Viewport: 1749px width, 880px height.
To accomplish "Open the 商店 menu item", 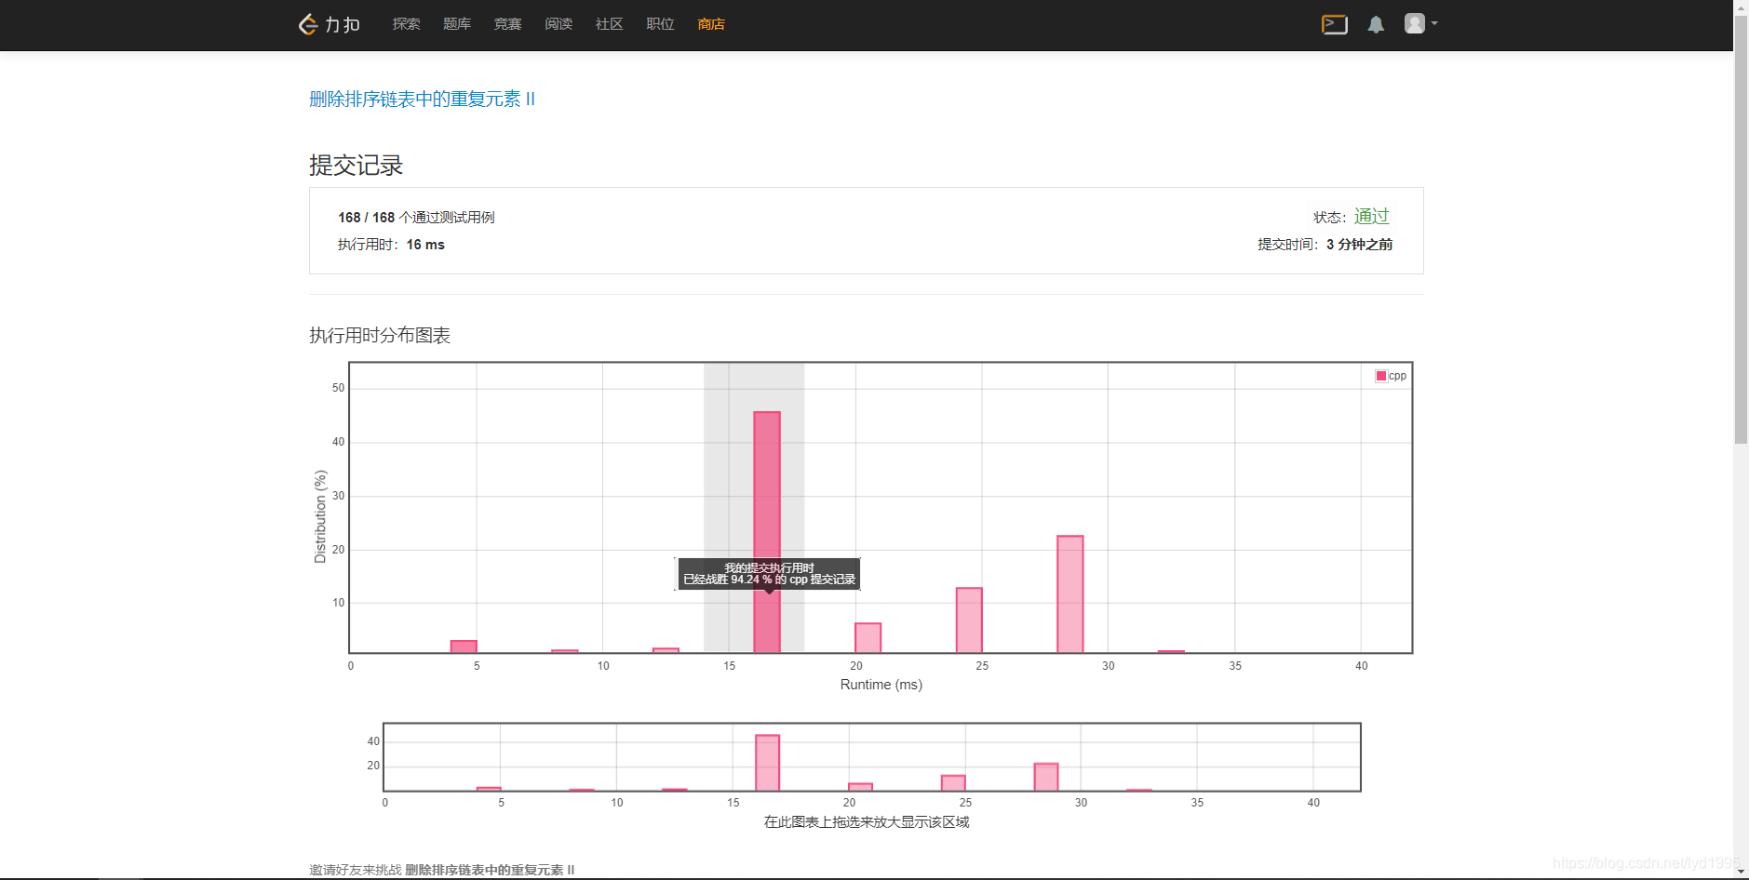I will point(711,24).
